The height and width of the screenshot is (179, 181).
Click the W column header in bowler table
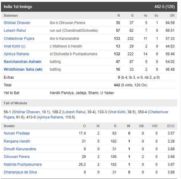pos(129,126)
